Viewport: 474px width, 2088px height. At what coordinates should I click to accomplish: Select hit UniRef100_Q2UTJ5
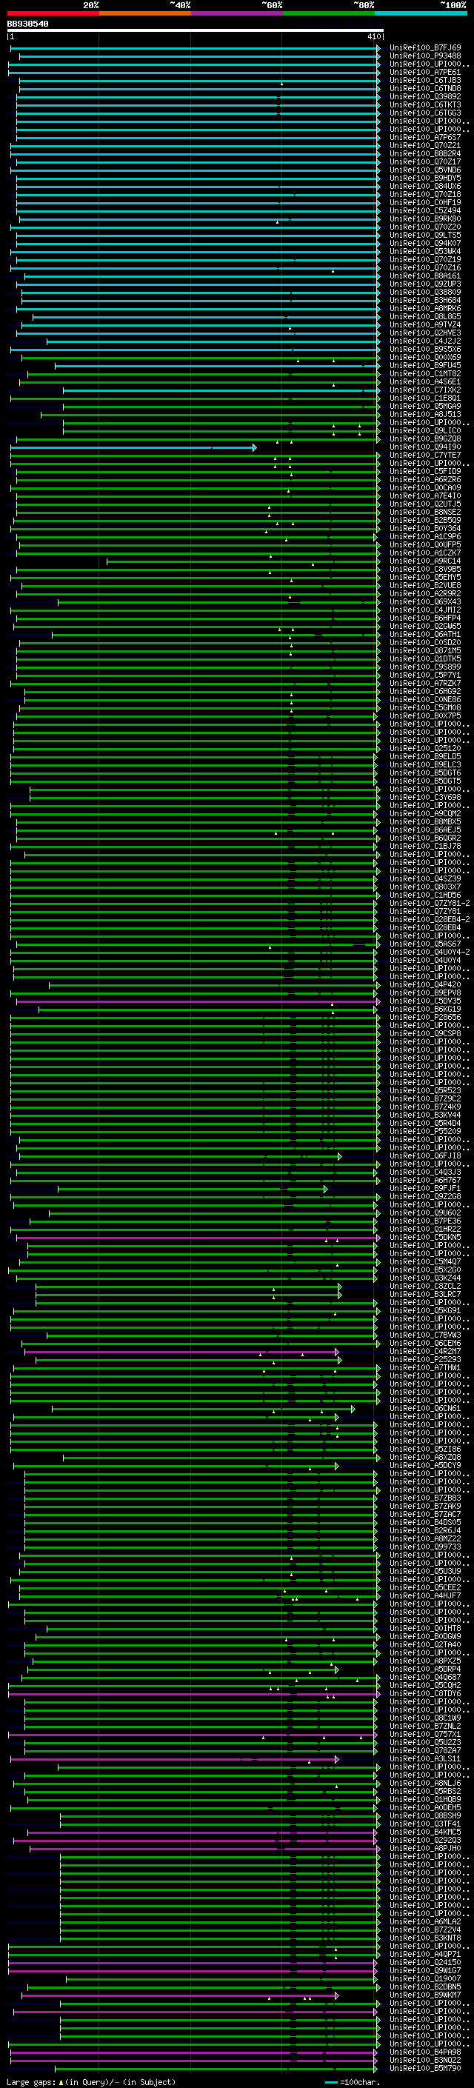(424, 504)
